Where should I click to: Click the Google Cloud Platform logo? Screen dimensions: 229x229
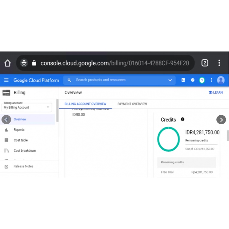36,80
